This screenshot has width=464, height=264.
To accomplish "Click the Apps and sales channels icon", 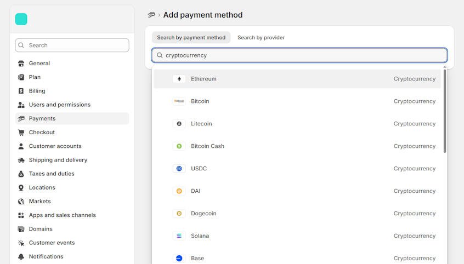I will pos(21,215).
